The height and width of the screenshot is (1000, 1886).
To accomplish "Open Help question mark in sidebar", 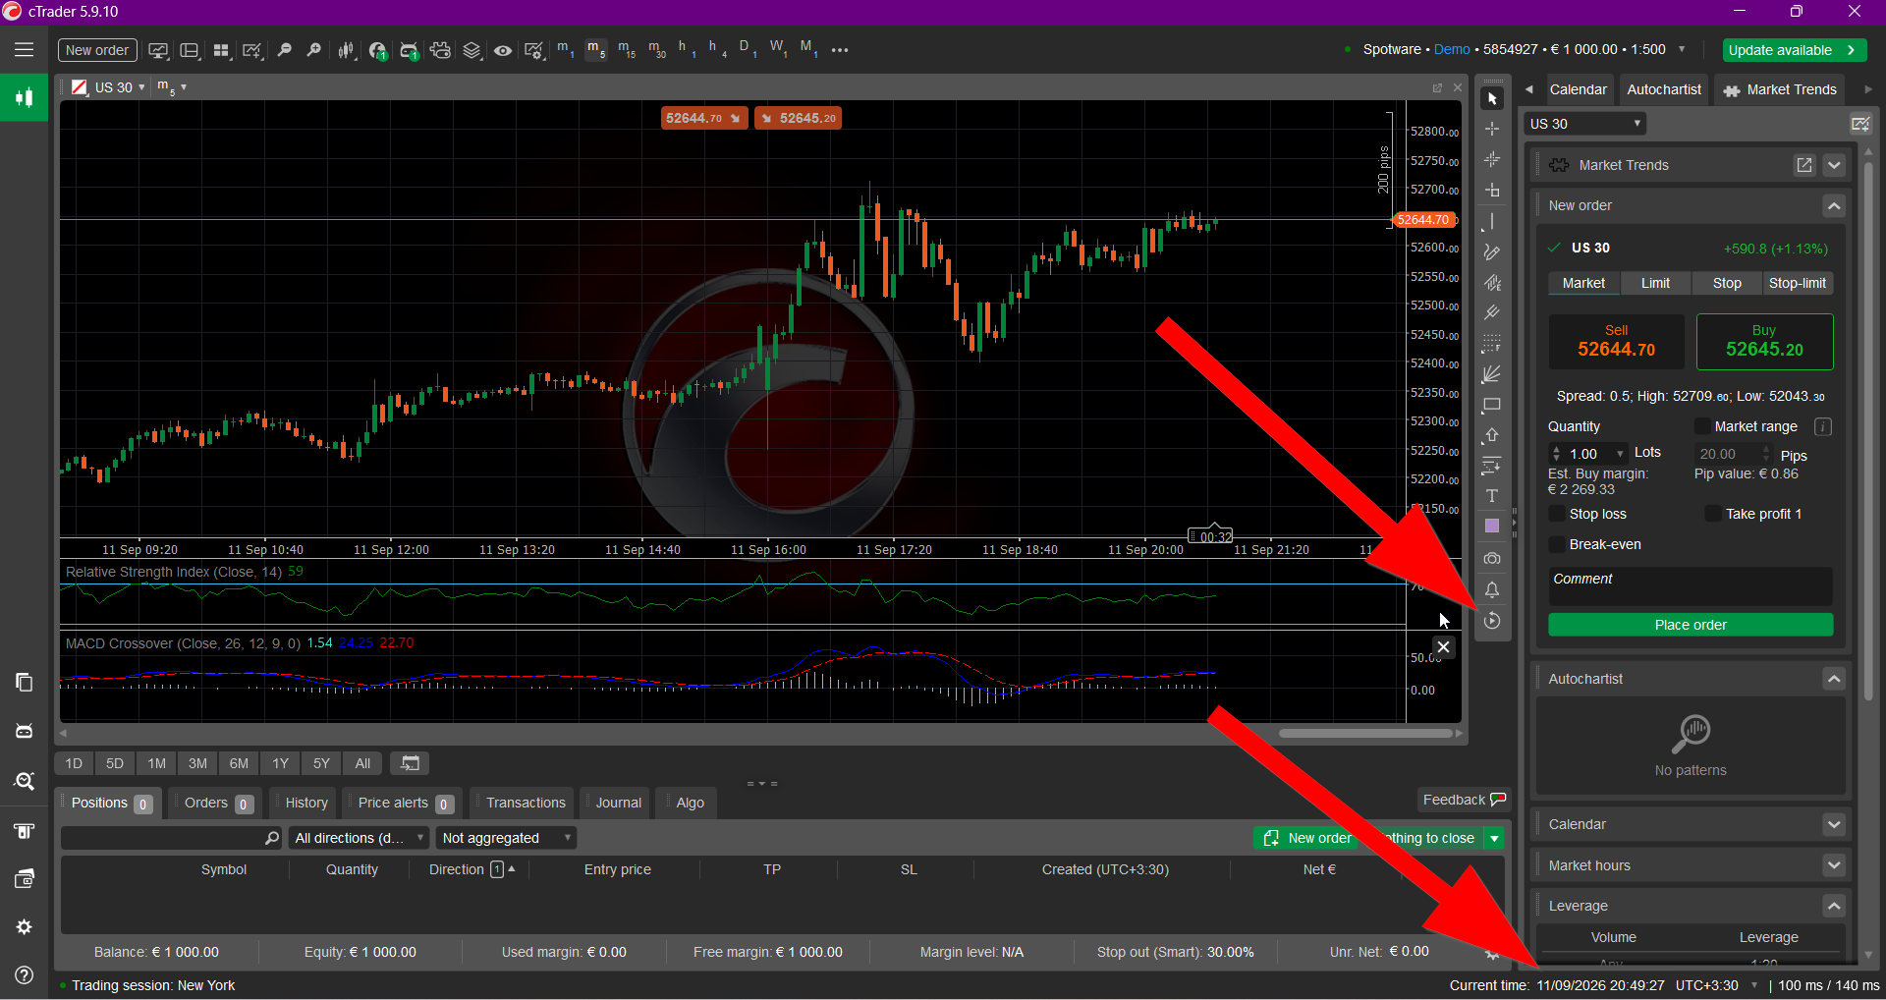I will pyautogui.click(x=25, y=974).
